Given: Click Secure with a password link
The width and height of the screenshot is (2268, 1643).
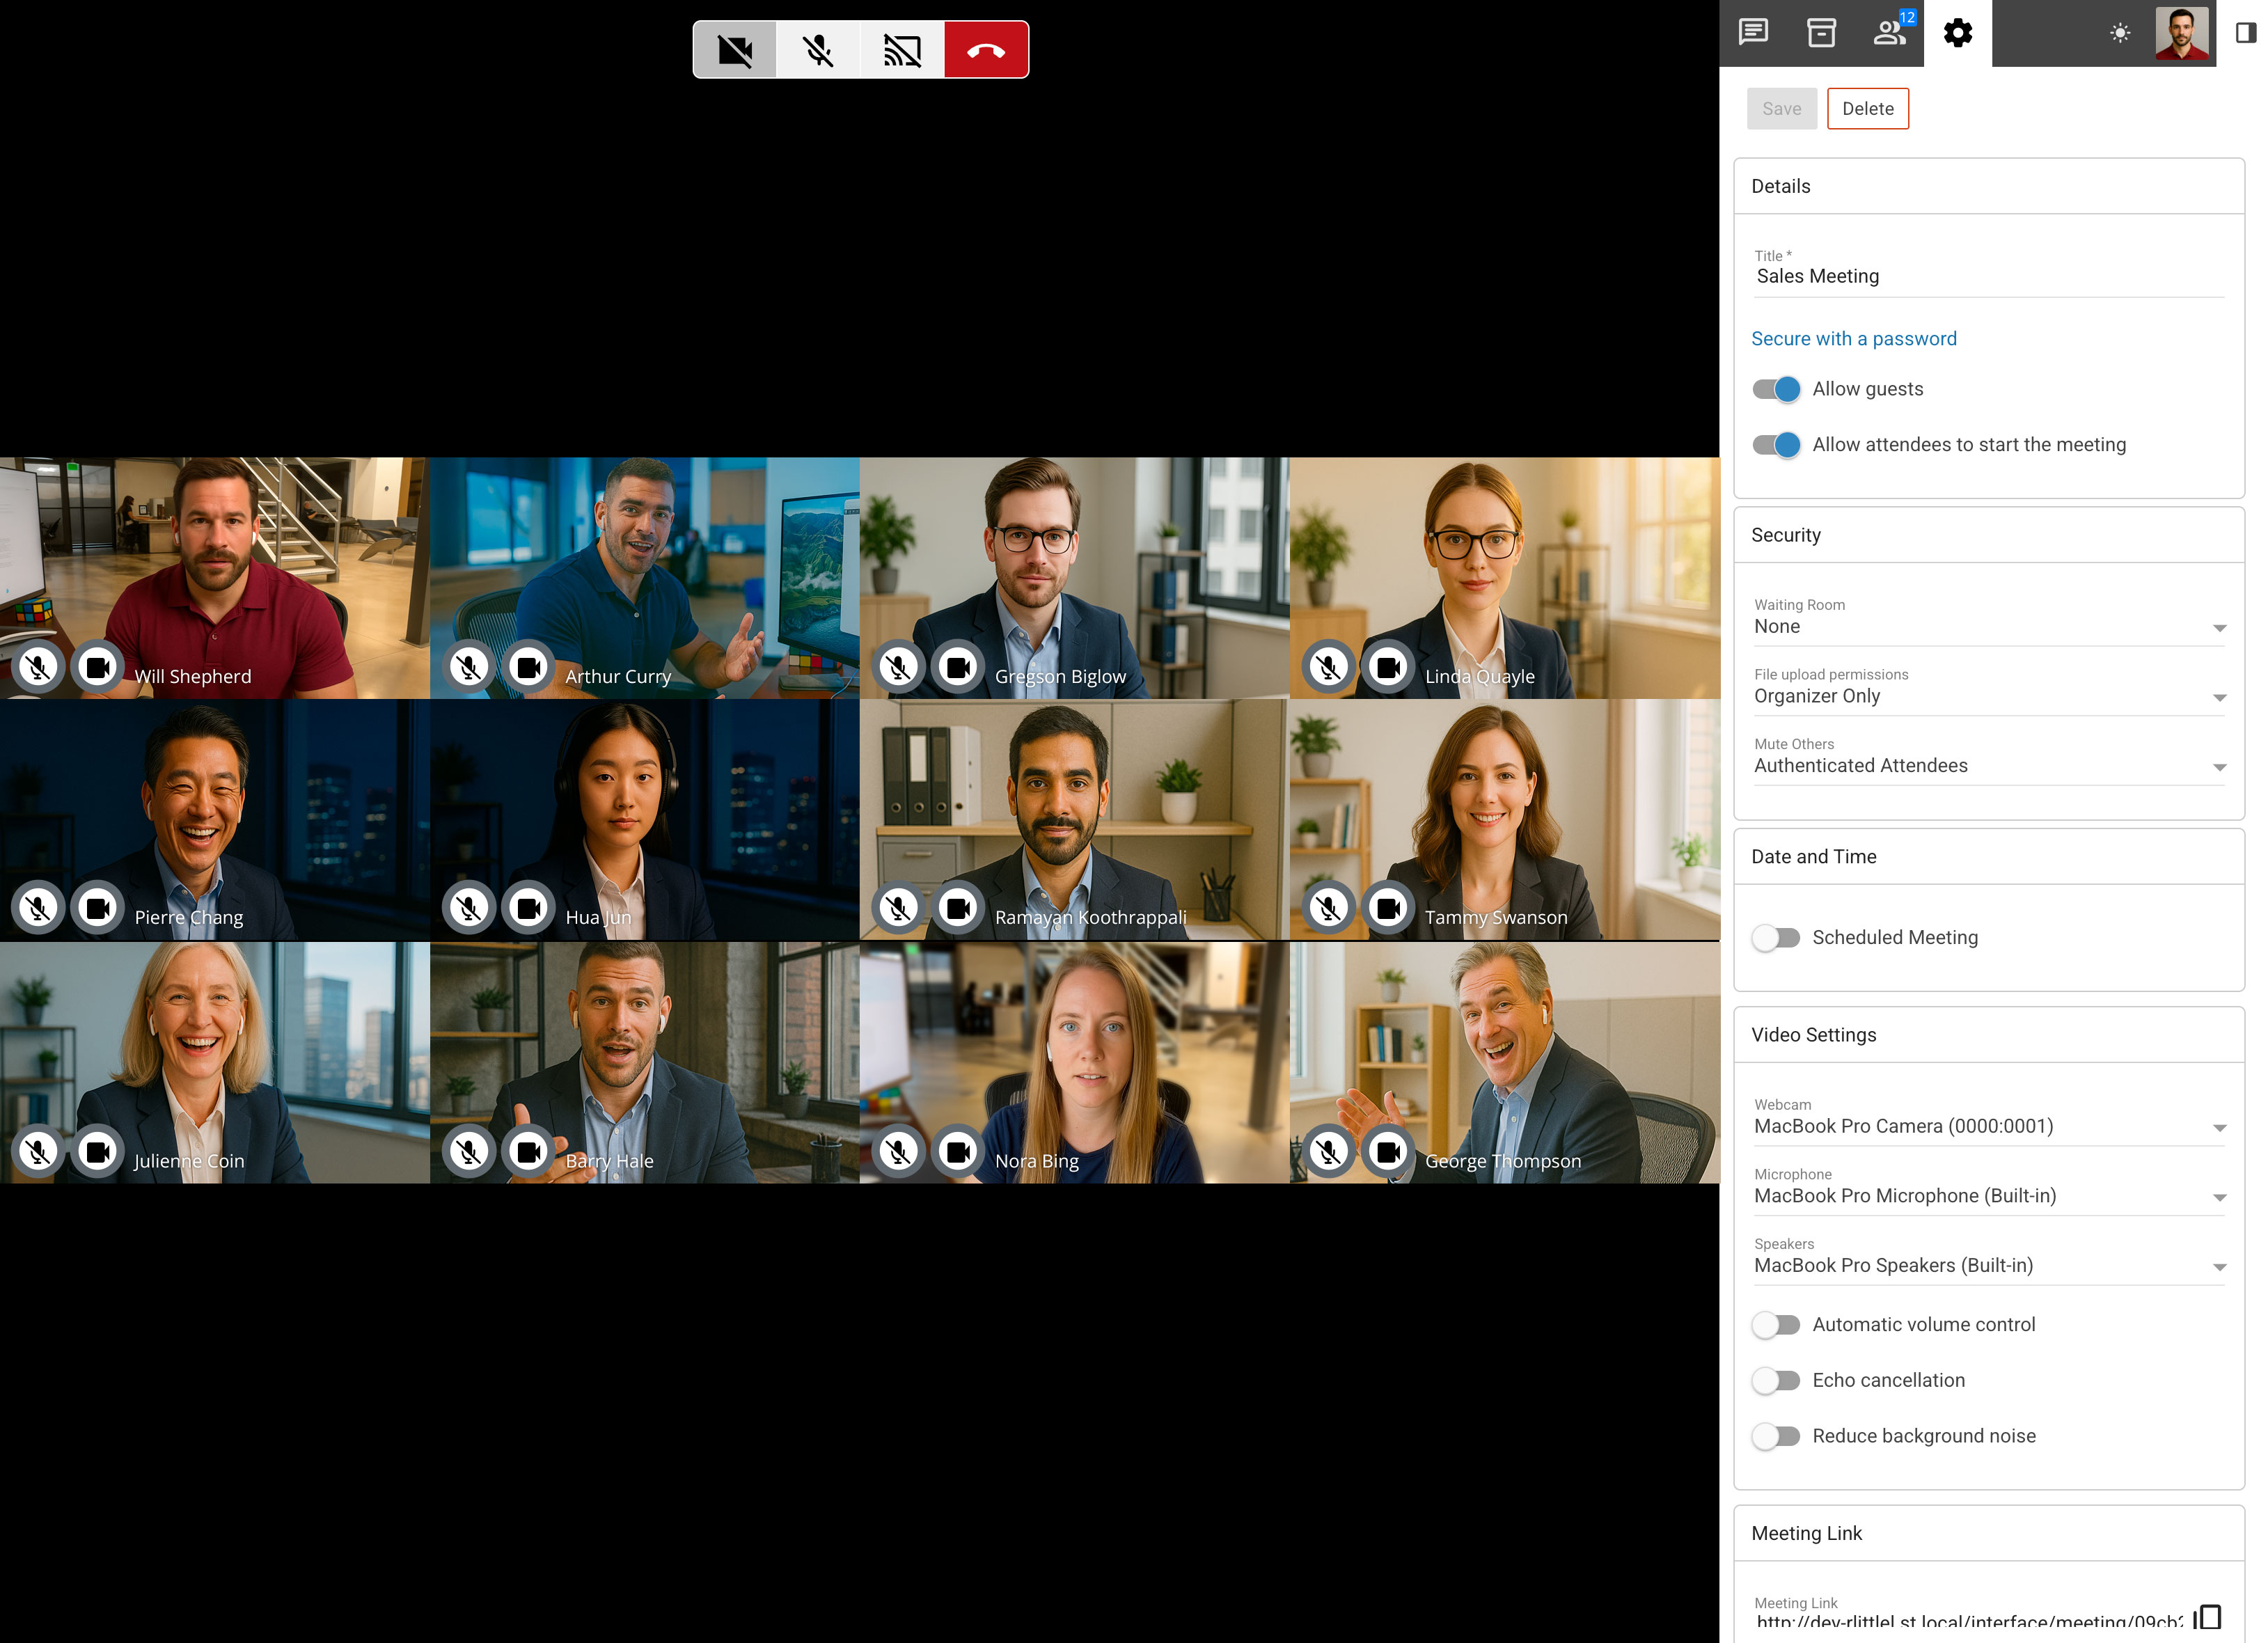Looking at the screenshot, I should [1853, 339].
